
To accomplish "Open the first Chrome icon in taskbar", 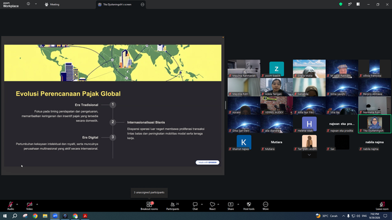I will point(35,216).
